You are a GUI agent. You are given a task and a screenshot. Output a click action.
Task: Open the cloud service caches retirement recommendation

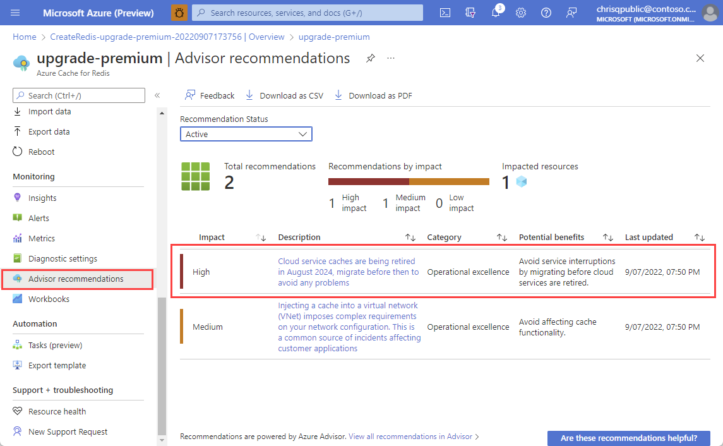pos(348,272)
